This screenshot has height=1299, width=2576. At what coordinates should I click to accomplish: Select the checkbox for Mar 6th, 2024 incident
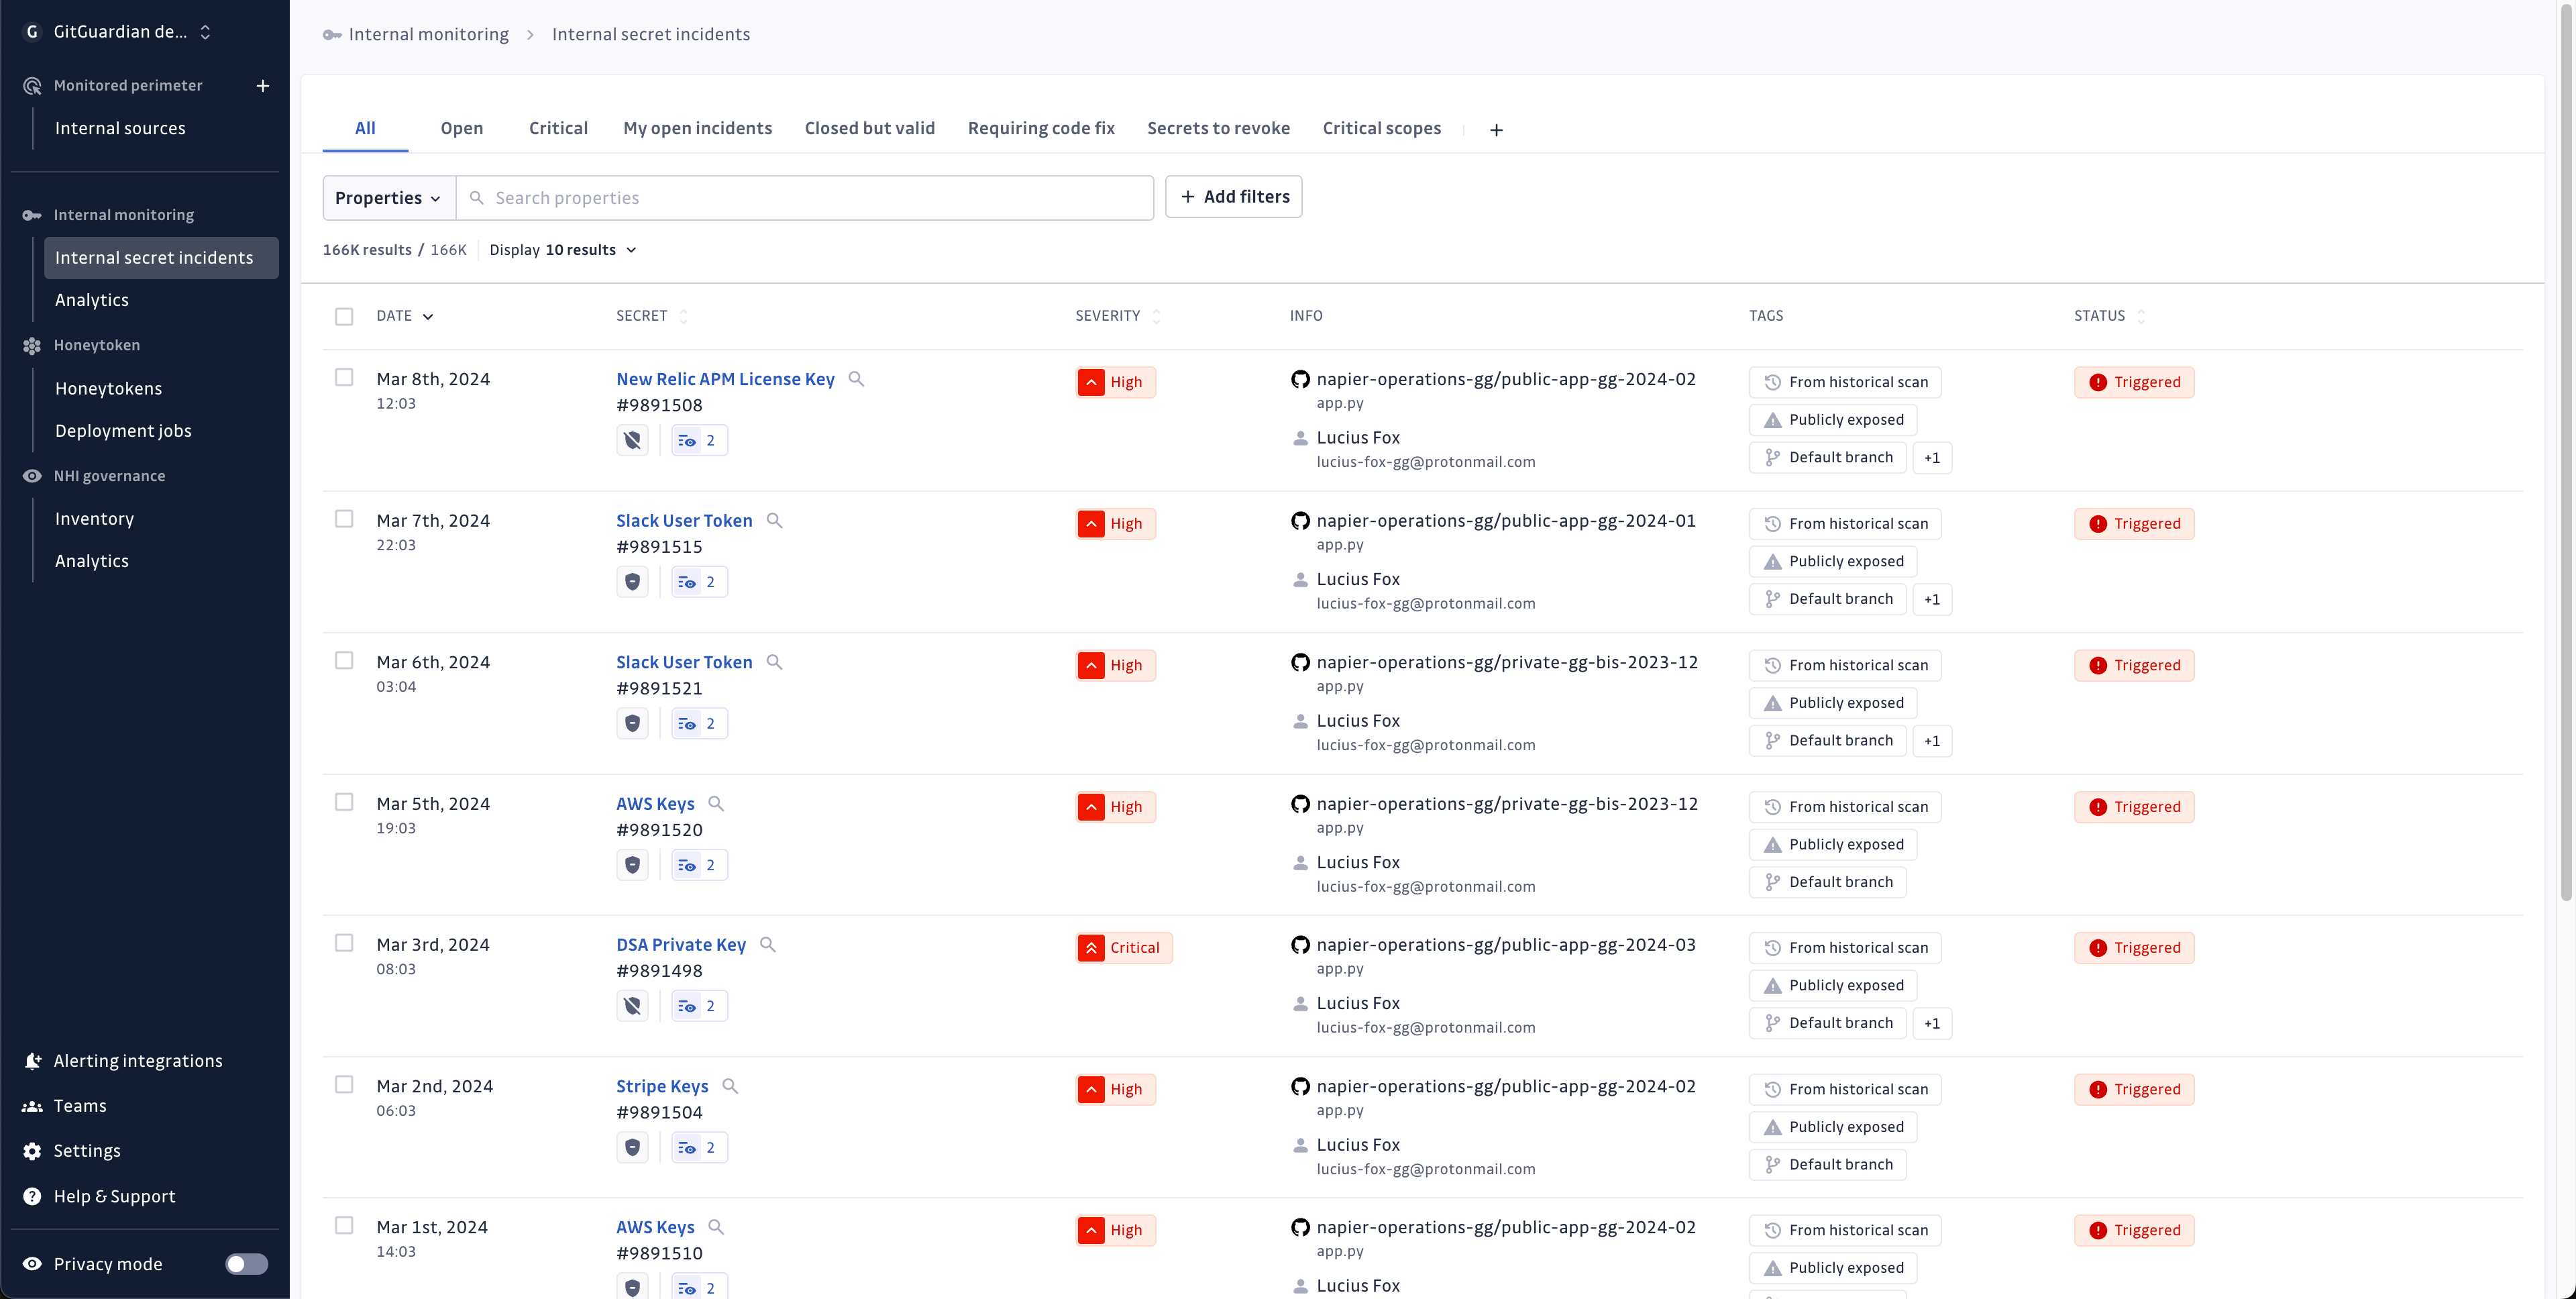pyautogui.click(x=344, y=660)
